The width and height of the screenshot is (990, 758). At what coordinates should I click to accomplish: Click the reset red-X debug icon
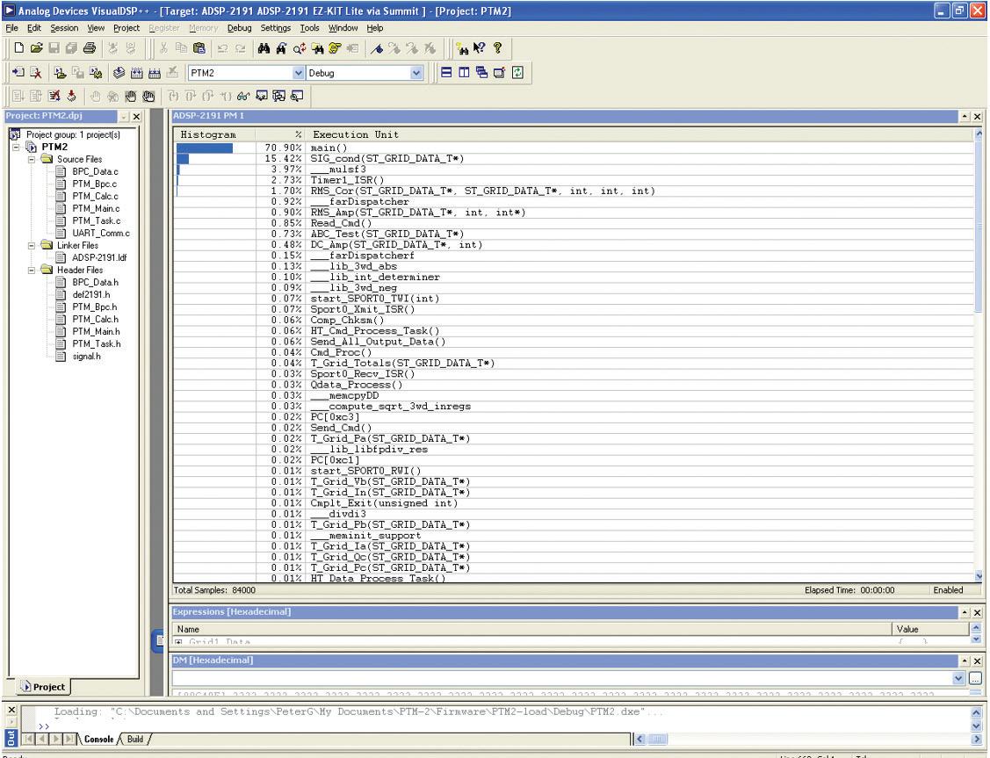tap(54, 96)
